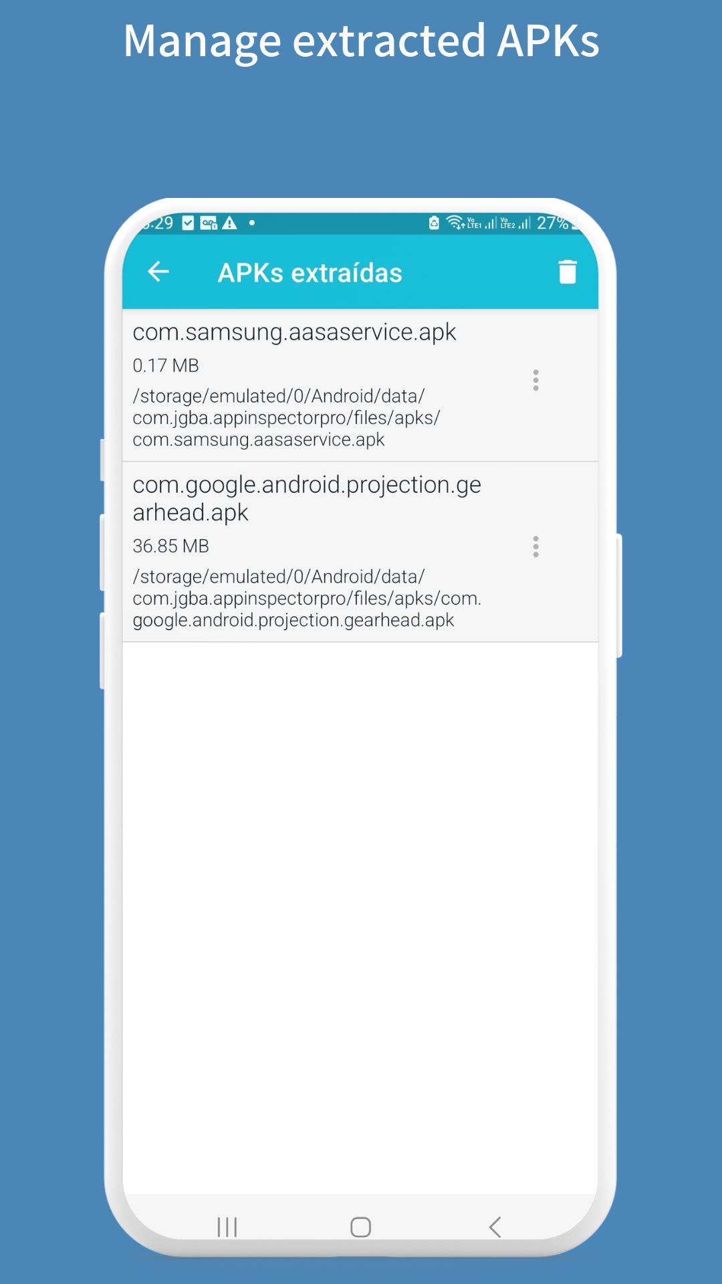Click the samsung aasaservice storage path text
Screen dimensions: 722x1284
286,418
